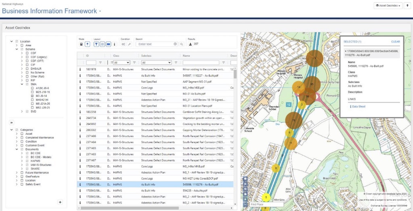Sort by the ID column header
Viewport: 413px width, 211px height.
88,56
